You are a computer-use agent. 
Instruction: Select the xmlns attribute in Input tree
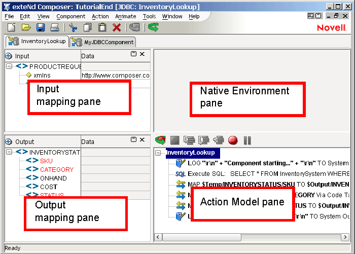[x=42, y=75]
